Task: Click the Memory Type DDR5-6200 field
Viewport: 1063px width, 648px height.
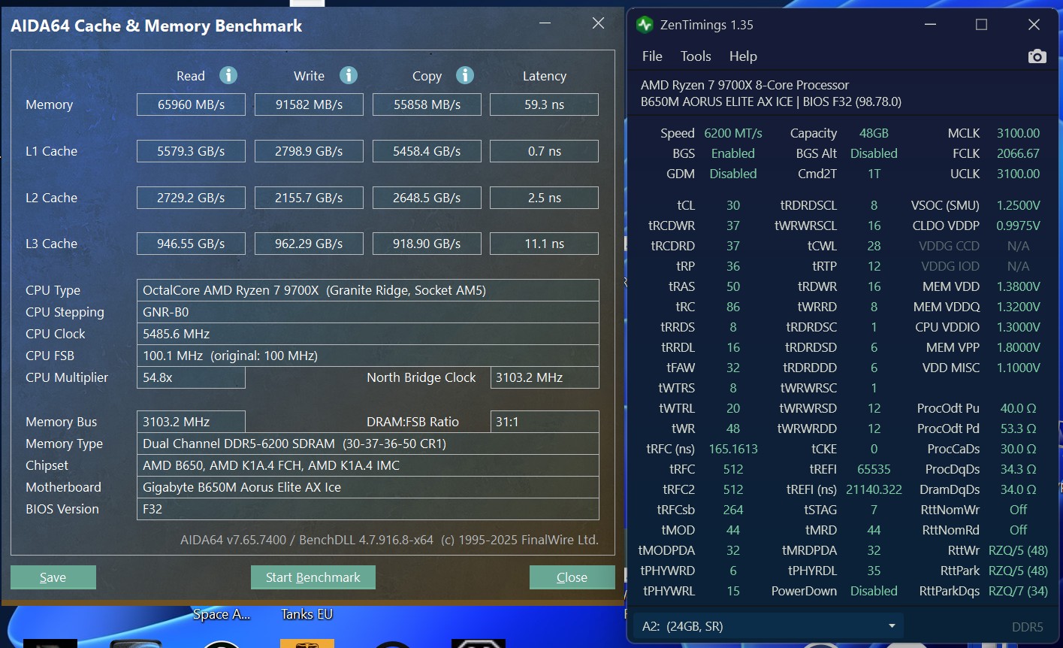Action: (x=367, y=444)
